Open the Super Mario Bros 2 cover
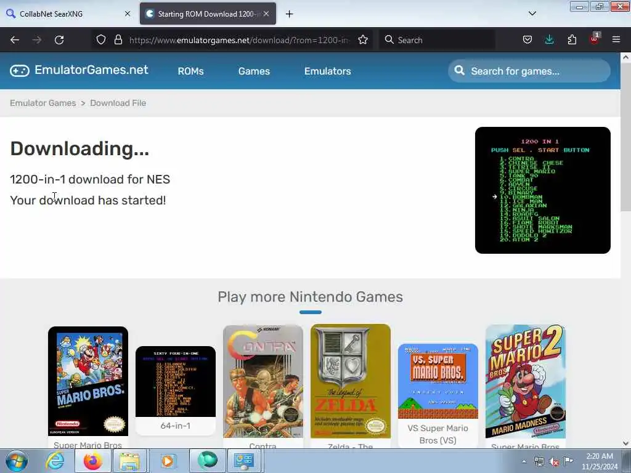 [526, 381]
